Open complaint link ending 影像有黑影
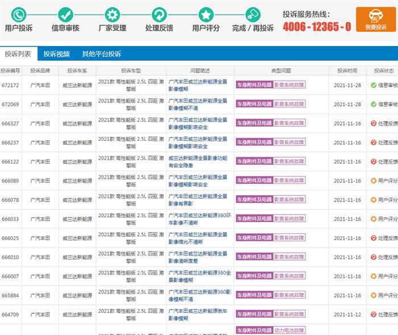 tap(198, 200)
